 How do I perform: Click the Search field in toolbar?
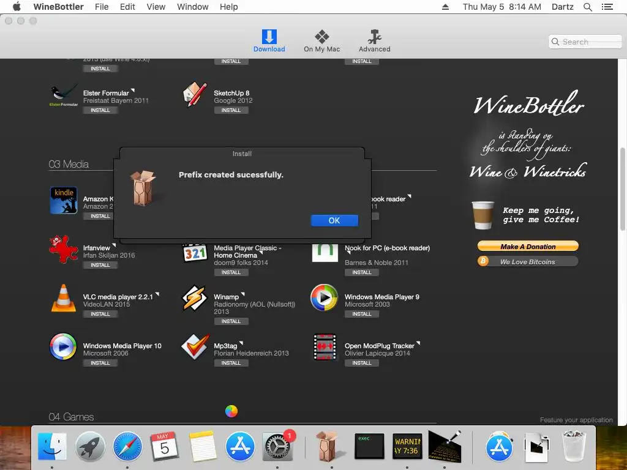click(x=585, y=42)
